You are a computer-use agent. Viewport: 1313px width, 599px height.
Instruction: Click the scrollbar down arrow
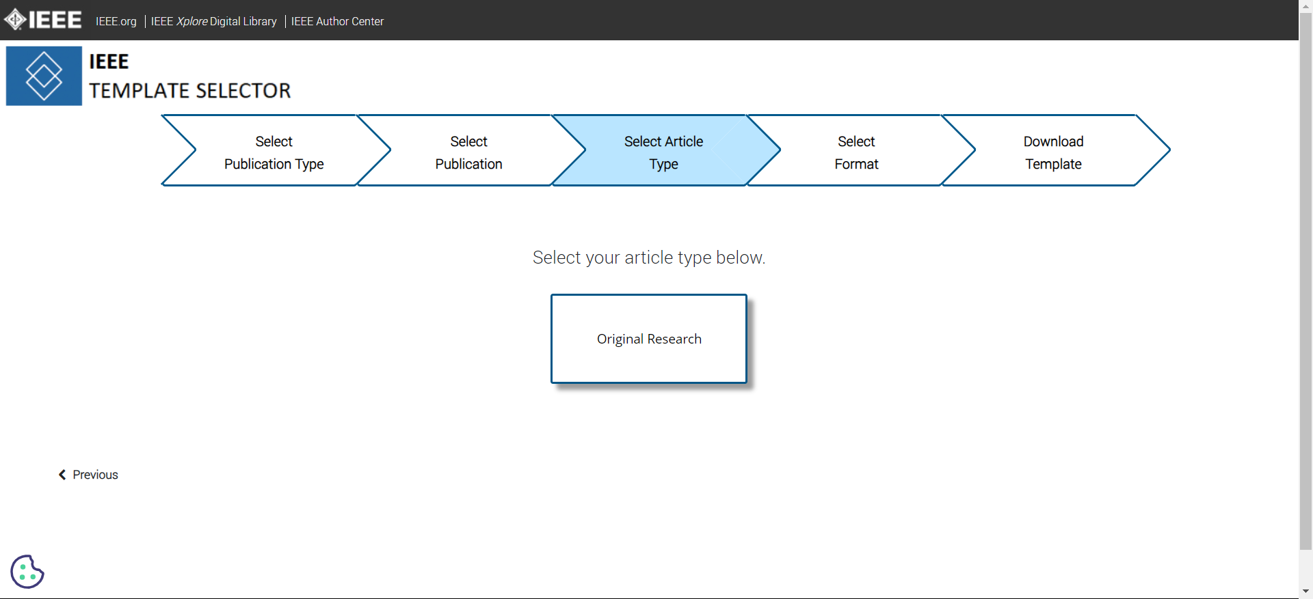click(1305, 591)
